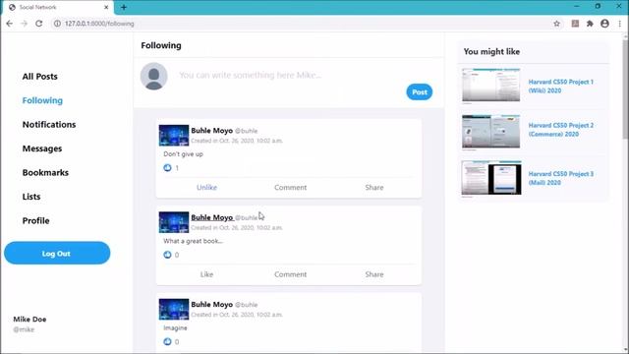Image resolution: width=629 pixels, height=354 pixels.
Task: Click the Project 1 Wiki thumbnail
Action: click(x=490, y=86)
